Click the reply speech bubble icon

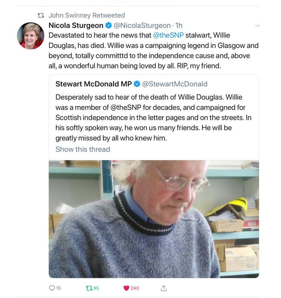coord(52,288)
